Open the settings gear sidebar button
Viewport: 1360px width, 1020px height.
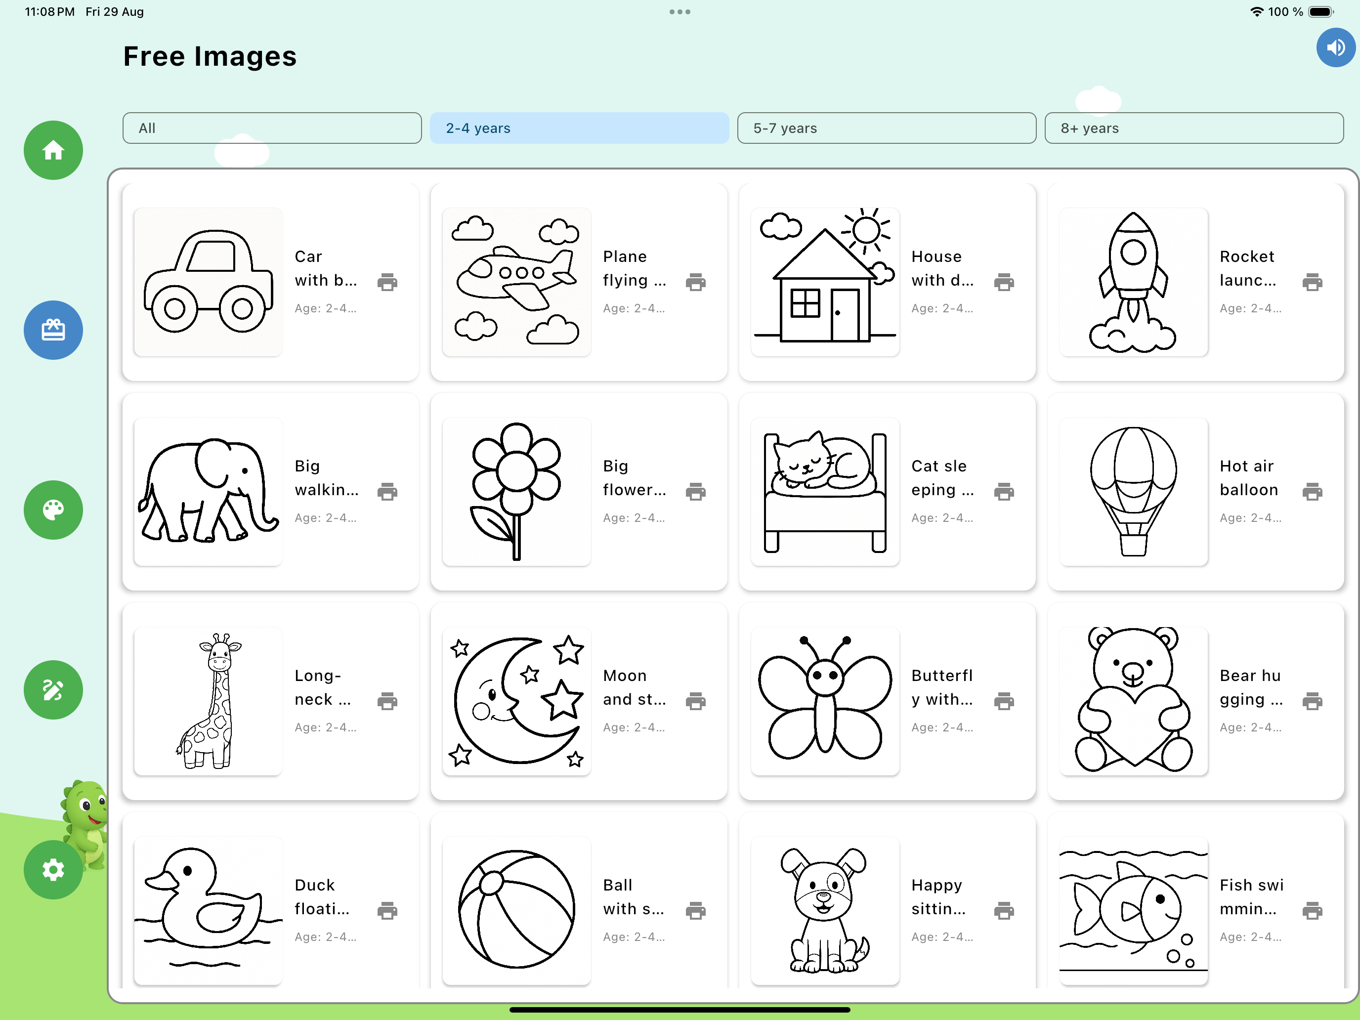[53, 870]
